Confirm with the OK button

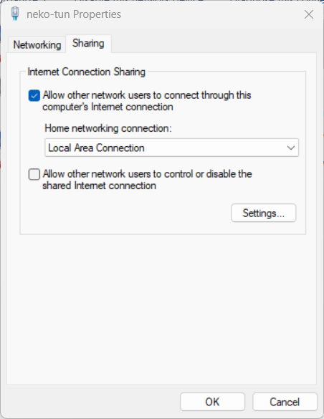coord(212,402)
